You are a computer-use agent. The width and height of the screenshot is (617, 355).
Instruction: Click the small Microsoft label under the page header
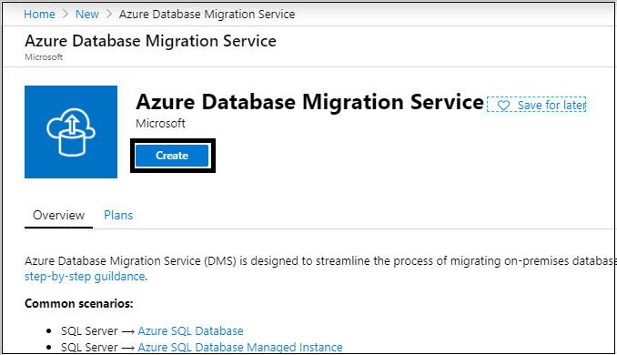tap(44, 57)
